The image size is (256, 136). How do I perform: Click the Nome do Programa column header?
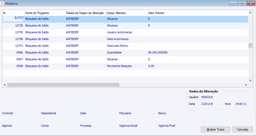[45, 13]
